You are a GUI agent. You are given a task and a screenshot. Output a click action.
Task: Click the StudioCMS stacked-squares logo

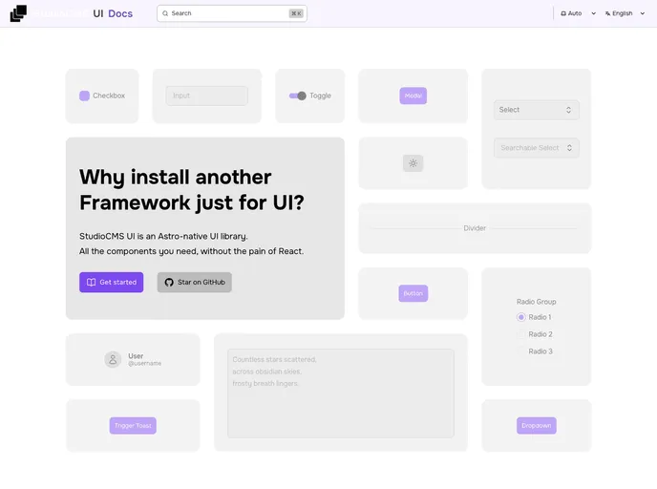click(18, 13)
